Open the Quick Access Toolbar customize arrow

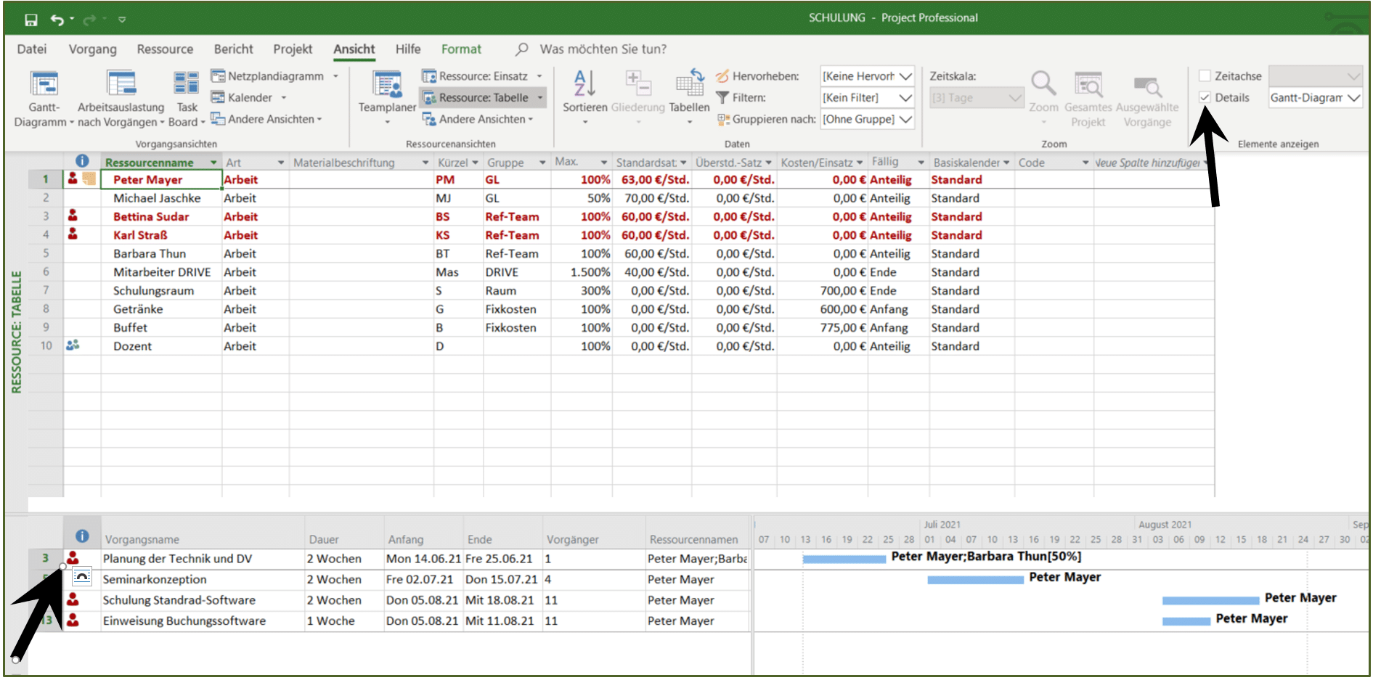[x=122, y=20]
